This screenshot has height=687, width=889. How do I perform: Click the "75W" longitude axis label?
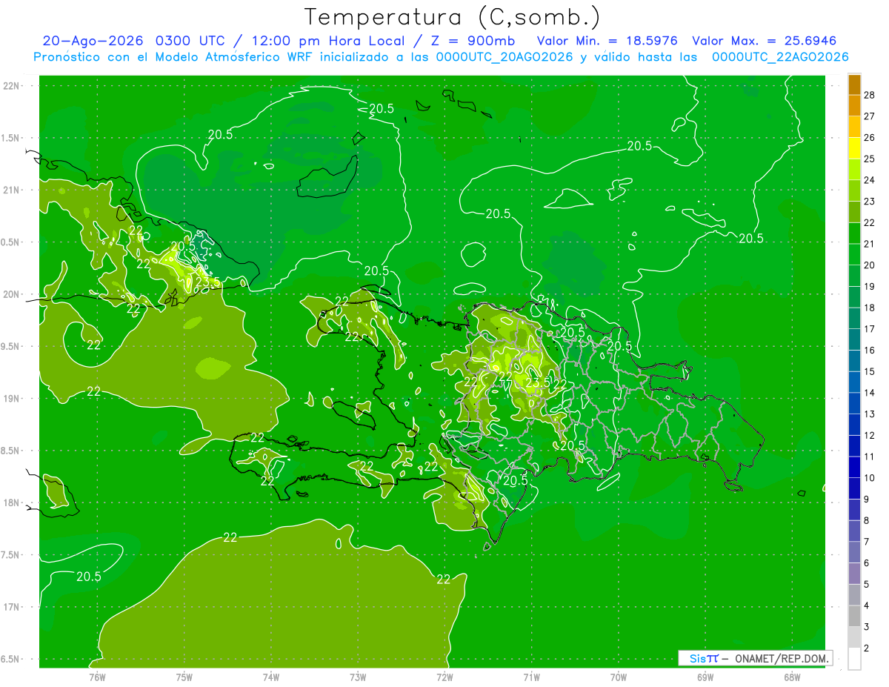[x=184, y=676]
